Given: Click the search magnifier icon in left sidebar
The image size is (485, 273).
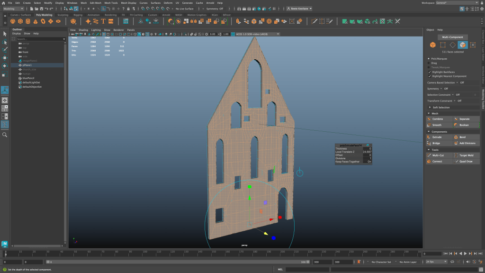Looking at the screenshot, I should pos(5,135).
